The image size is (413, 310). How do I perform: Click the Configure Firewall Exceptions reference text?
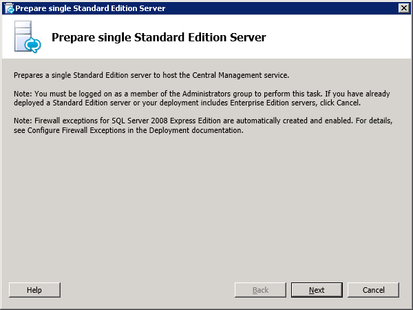coord(76,130)
